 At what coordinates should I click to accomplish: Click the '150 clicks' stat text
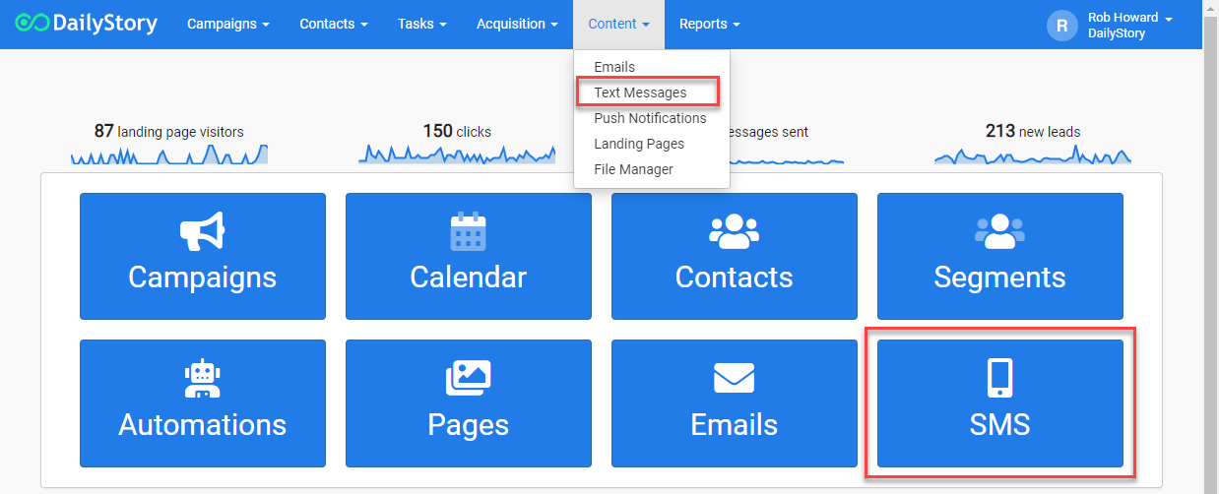(x=457, y=131)
